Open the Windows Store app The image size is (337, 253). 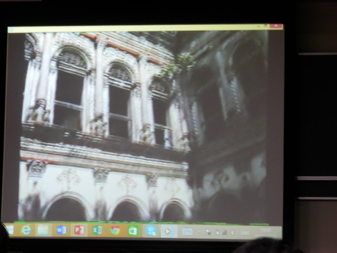(133, 231)
